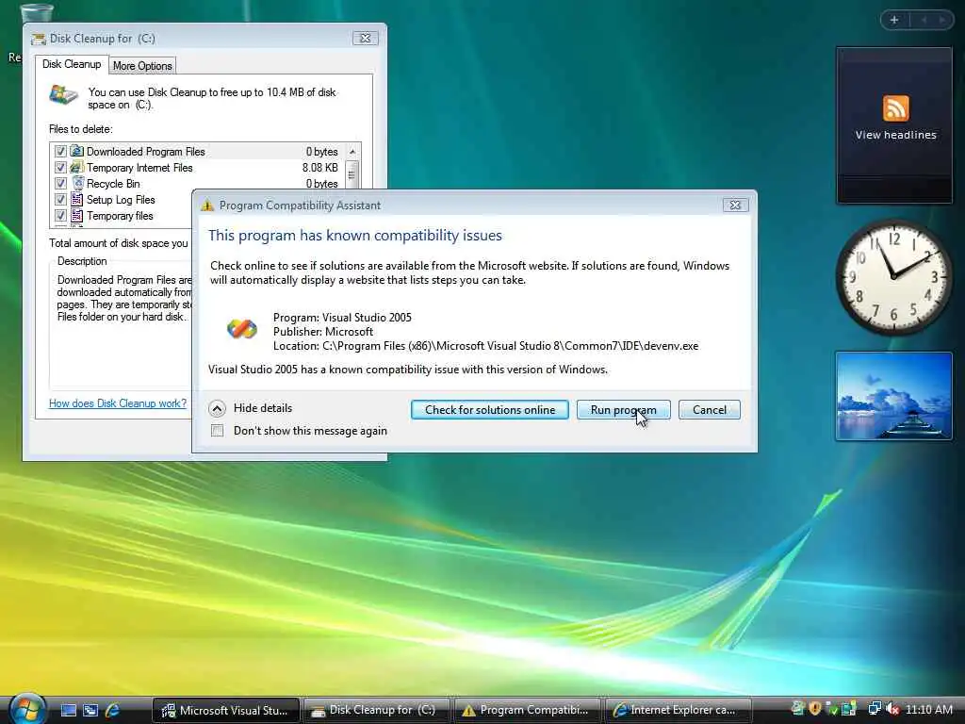Switch to the Disk Cleanup tab
This screenshot has width=965, height=724.
(72, 64)
